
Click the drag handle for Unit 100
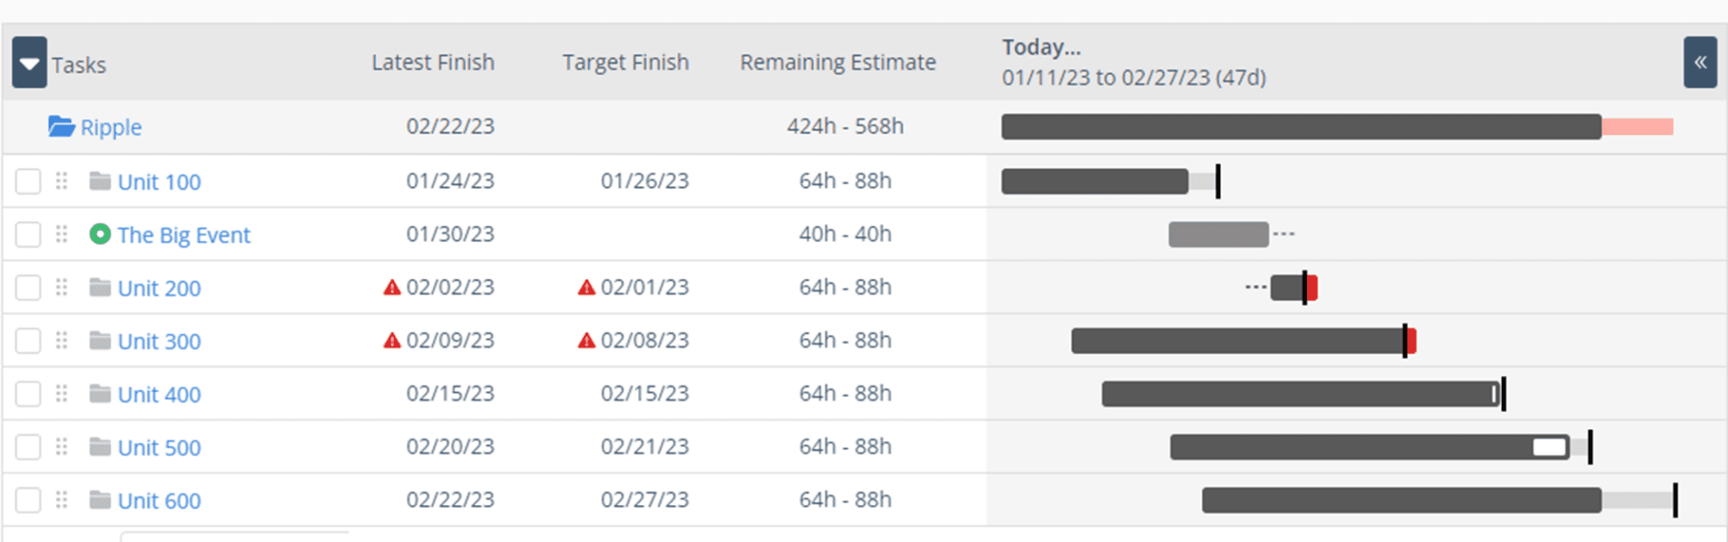click(62, 181)
